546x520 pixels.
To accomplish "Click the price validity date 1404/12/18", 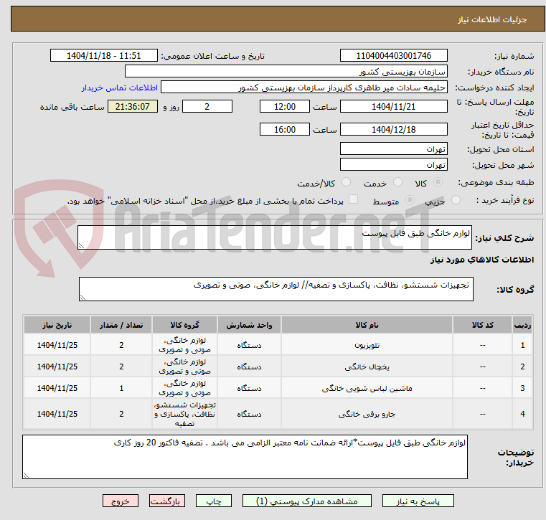I will pos(393,130).
